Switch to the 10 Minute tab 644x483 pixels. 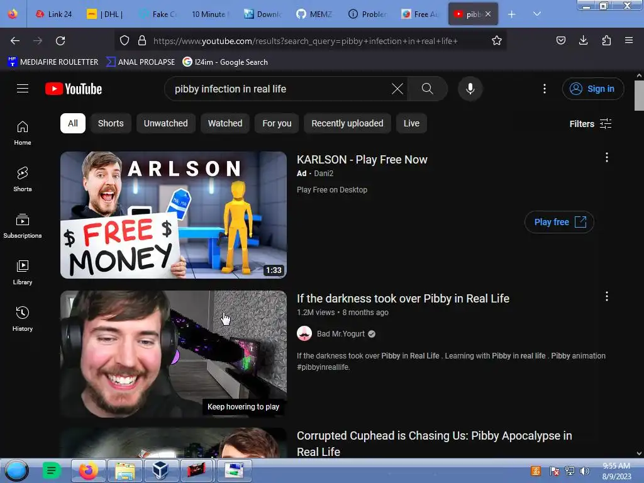coord(210,14)
